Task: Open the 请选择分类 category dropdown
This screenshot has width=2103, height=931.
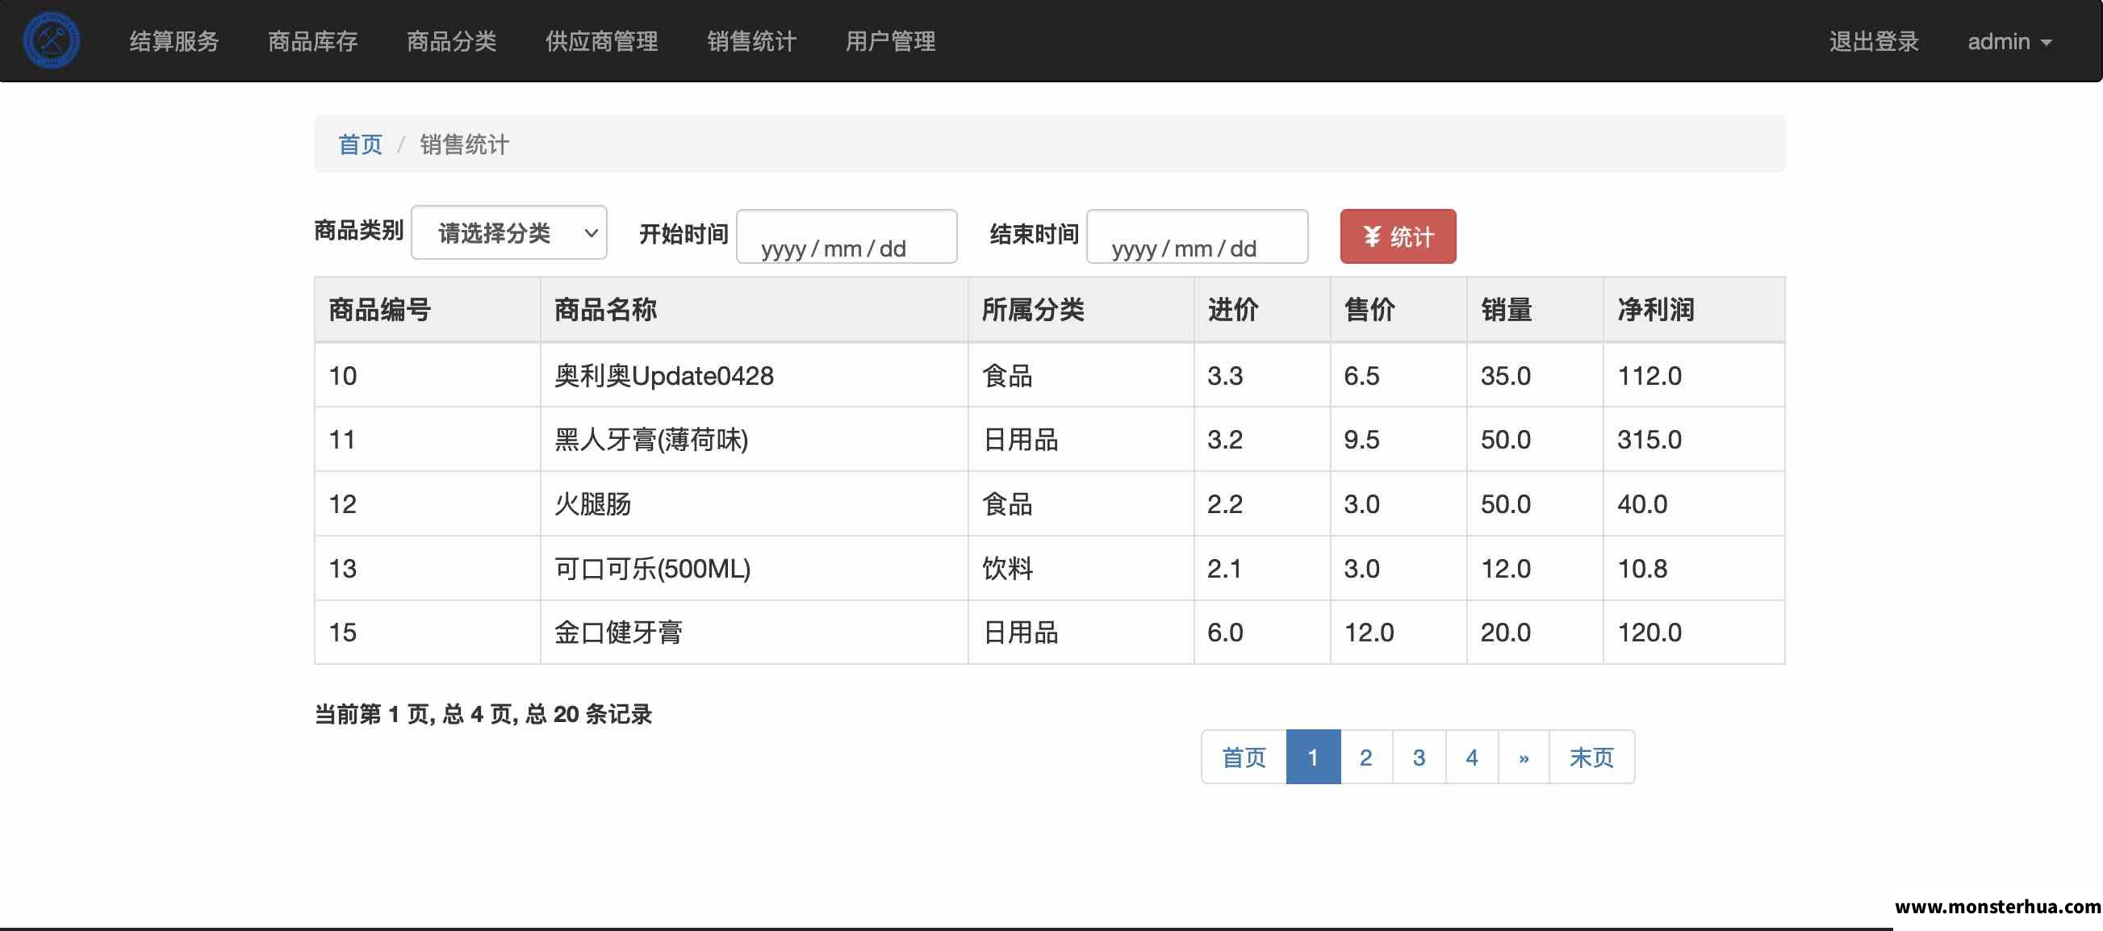Action: pyautogui.click(x=508, y=232)
